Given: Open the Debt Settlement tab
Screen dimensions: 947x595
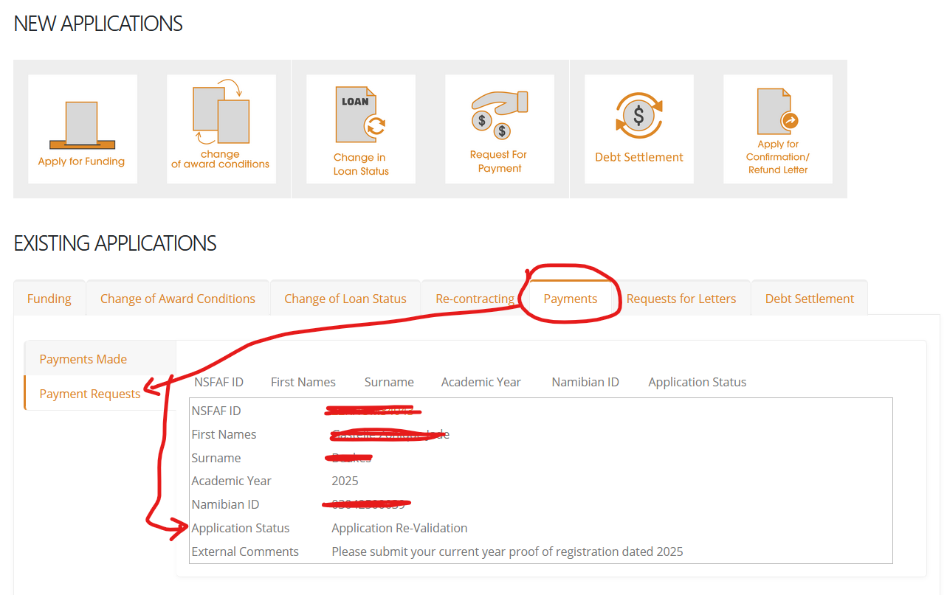Looking at the screenshot, I should point(809,299).
